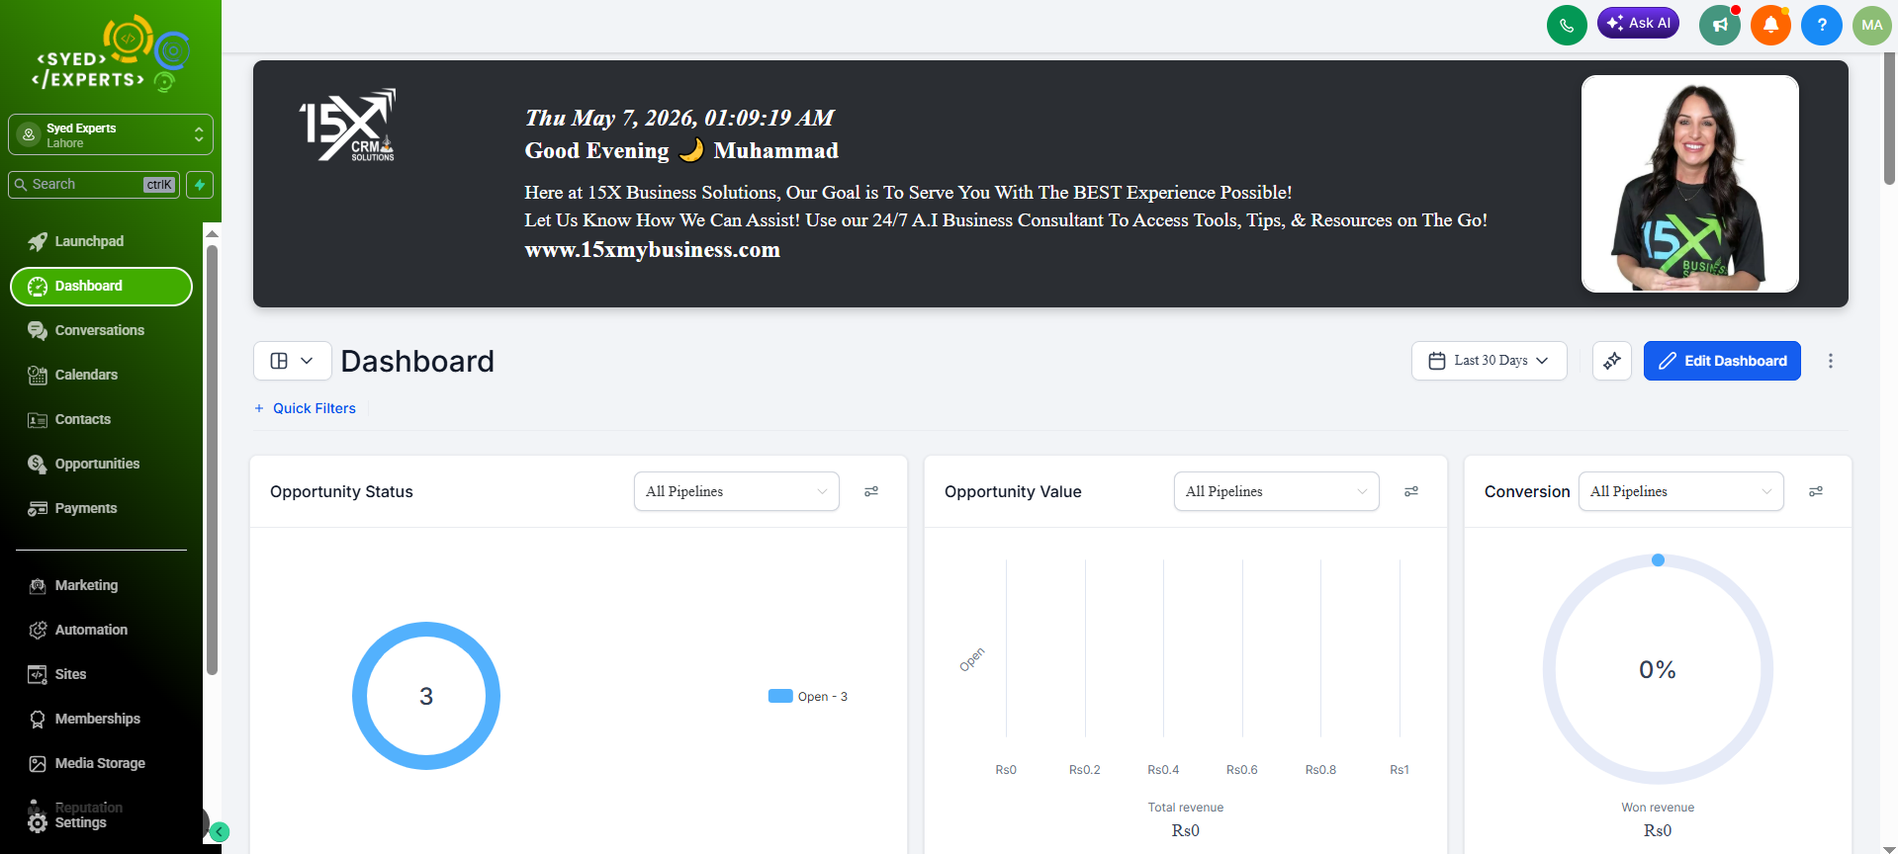Click the Ask AI button

(1638, 23)
